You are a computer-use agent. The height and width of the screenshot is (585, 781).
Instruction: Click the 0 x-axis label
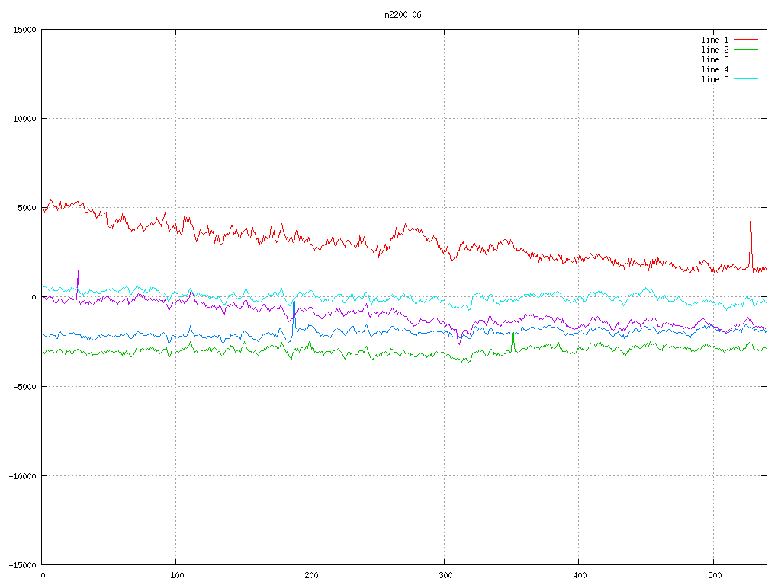click(x=43, y=576)
